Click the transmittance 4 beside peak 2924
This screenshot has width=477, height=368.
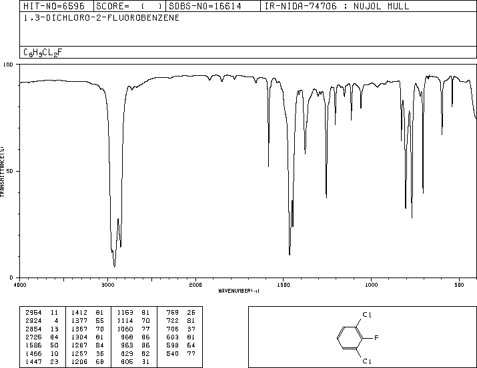tap(56, 321)
